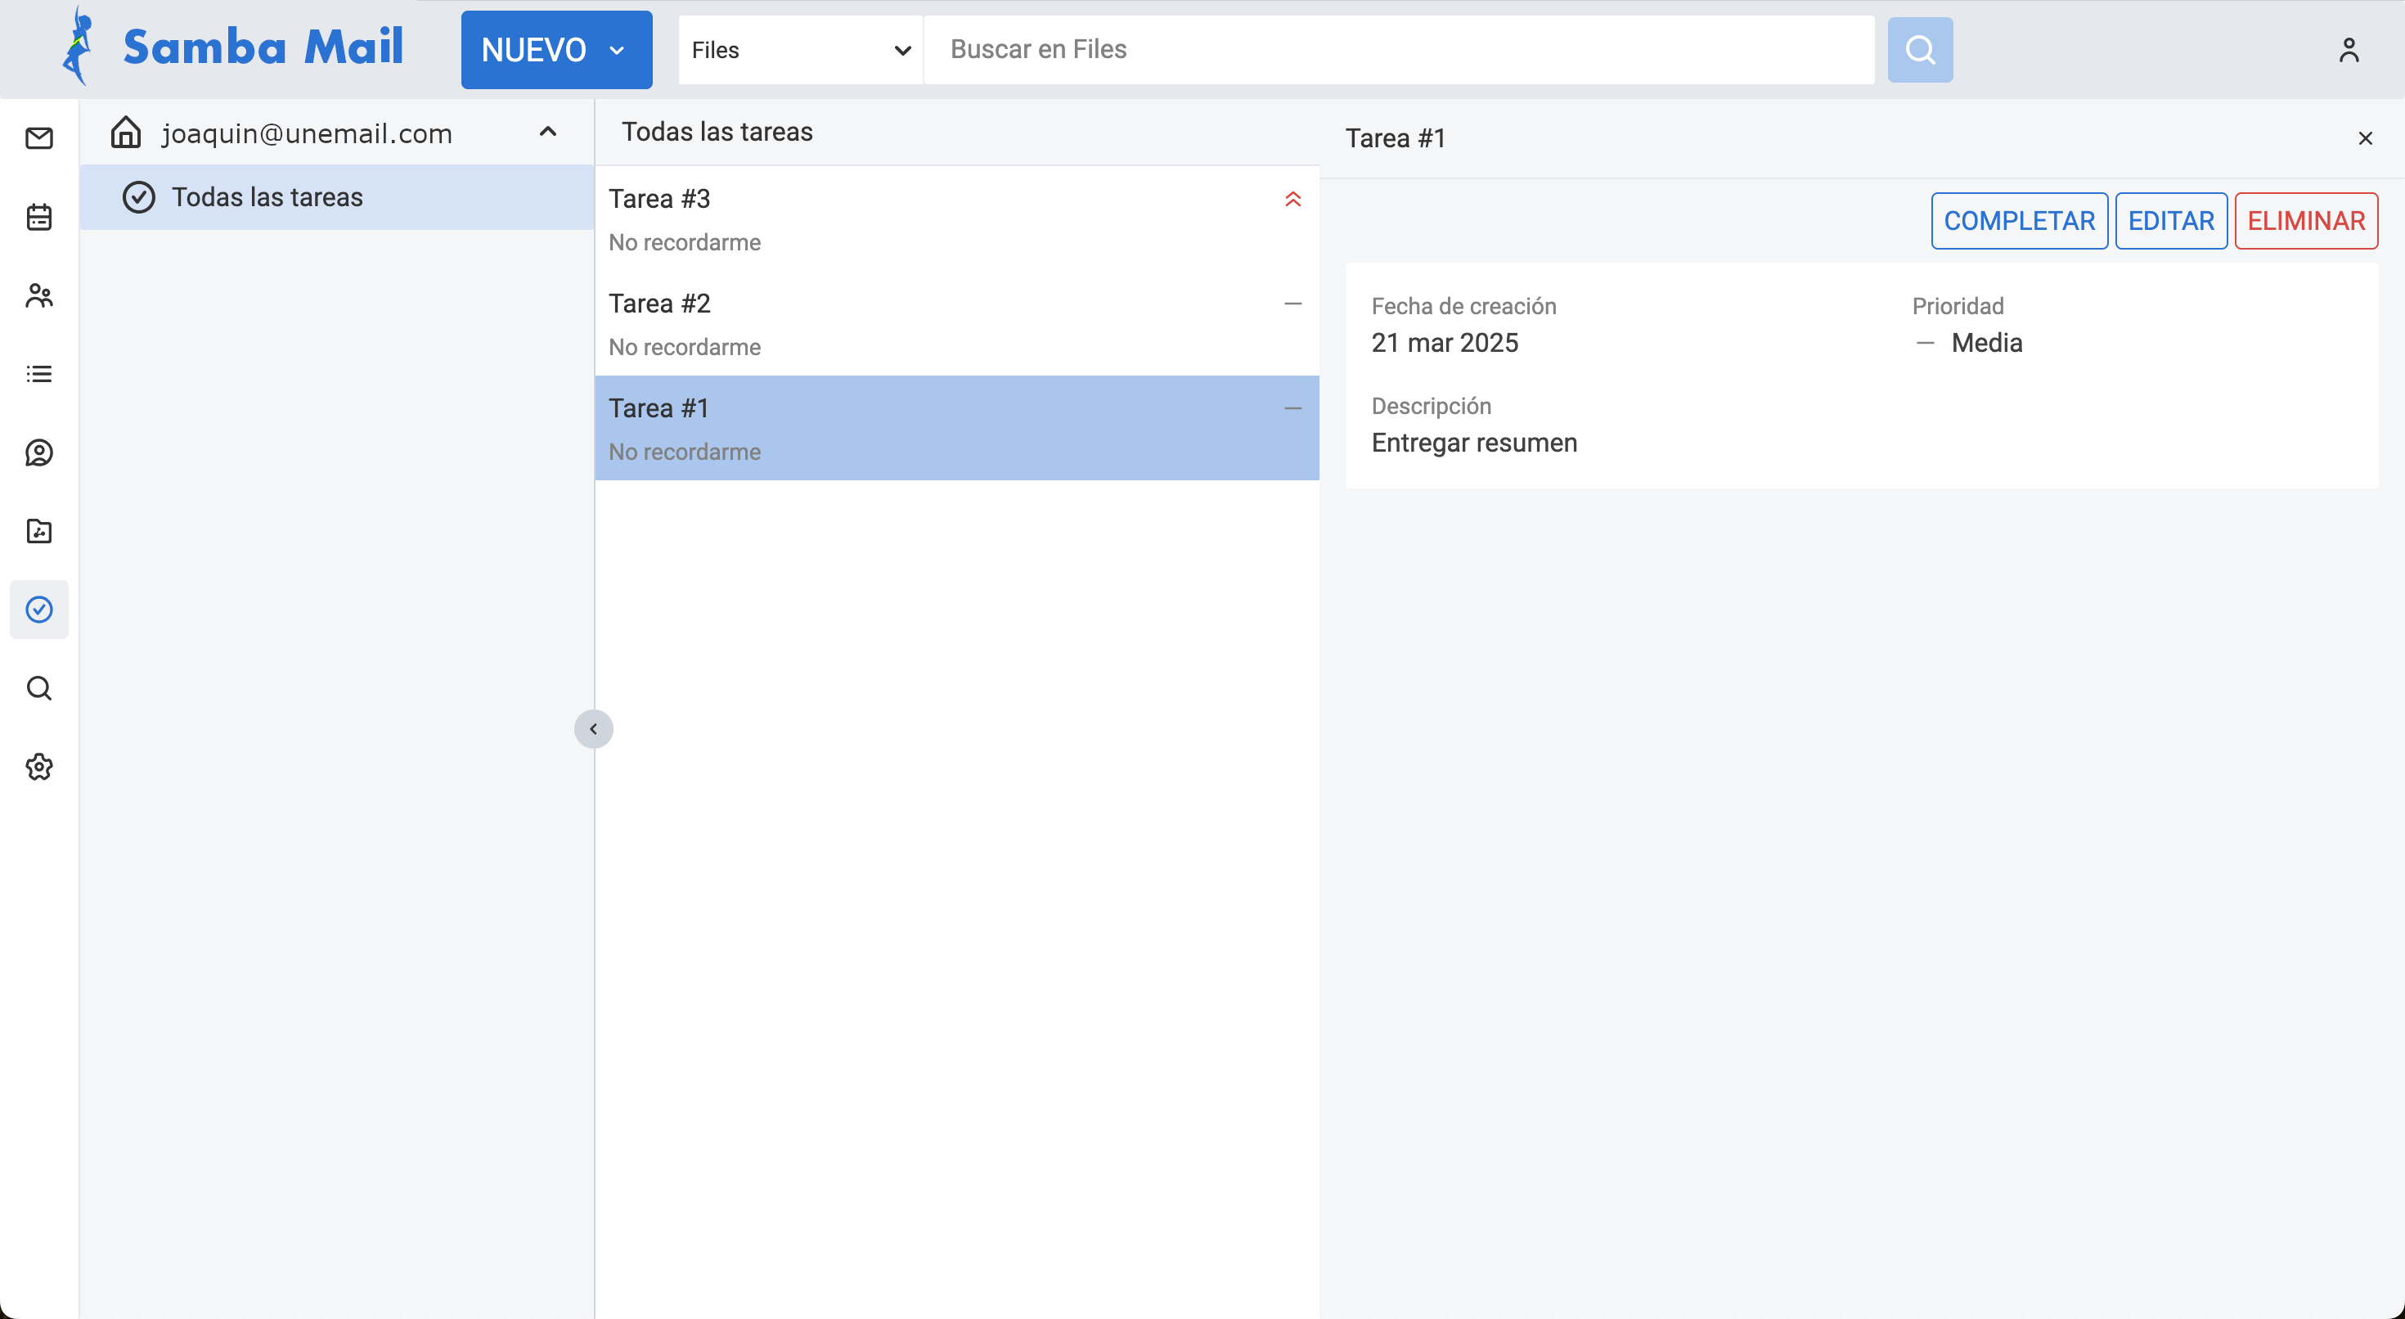Screen dimensions: 2405x1319
Task: Open the Files folder icon in sidebar
Action: point(39,532)
